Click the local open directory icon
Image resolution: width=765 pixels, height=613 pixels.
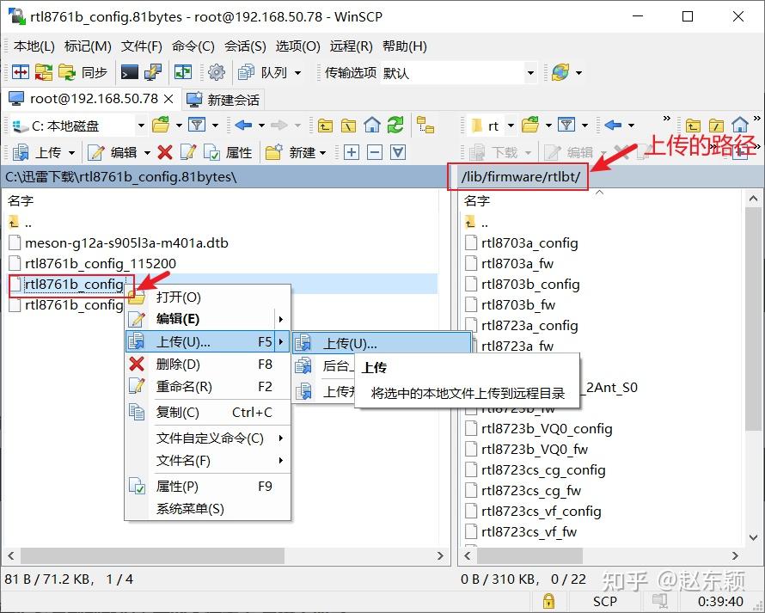[161, 125]
